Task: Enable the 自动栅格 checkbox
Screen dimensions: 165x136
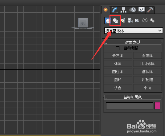Action: [118, 48]
